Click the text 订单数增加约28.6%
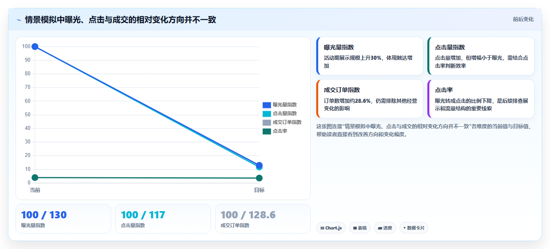The image size is (550, 249). click(x=347, y=100)
